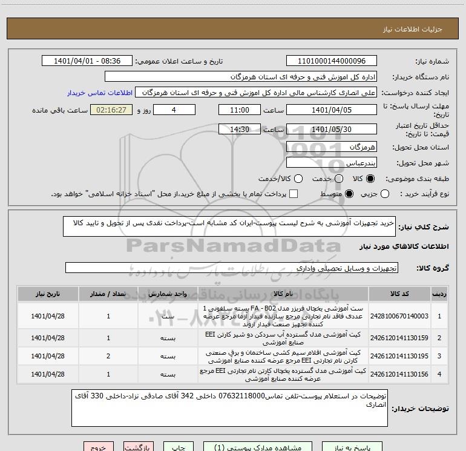Click مشاهده مدارک پیوستی (1) button

pos(258,447)
